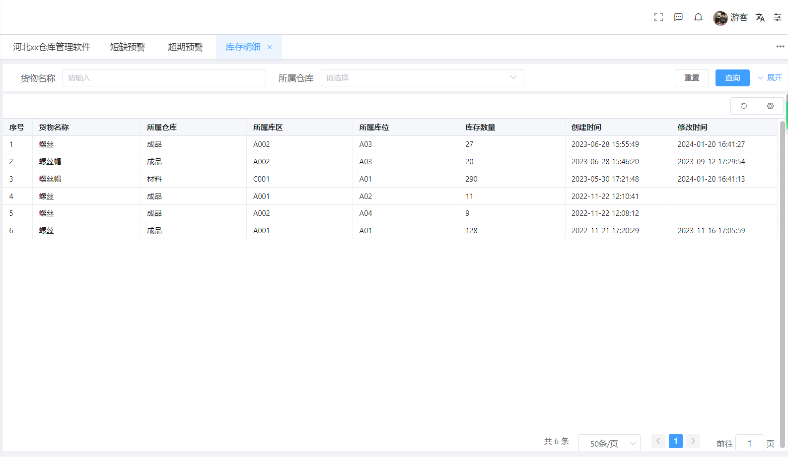Open table column settings gear
Viewport: 788px width, 458px height.
pyautogui.click(x=770, y=106)
